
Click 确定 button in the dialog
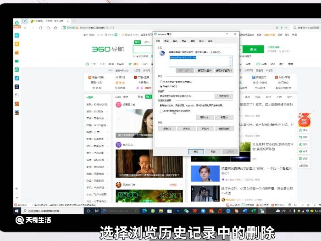196,151
